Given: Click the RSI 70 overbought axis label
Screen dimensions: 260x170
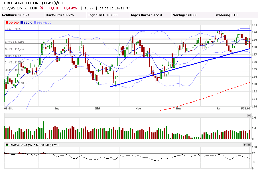Looking at the screenshot, I should (253, 154).
